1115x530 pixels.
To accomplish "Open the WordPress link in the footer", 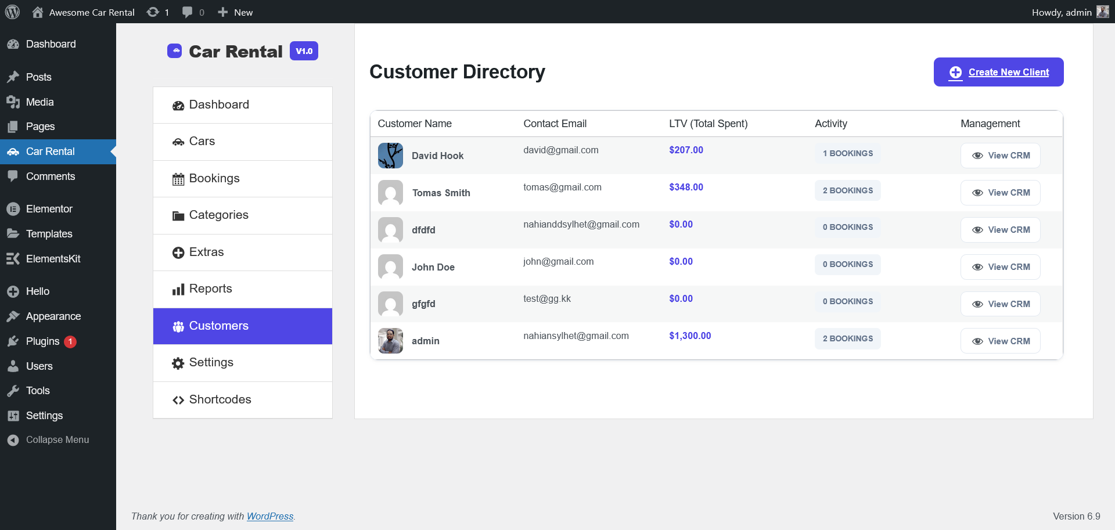I will pos(270,516).
